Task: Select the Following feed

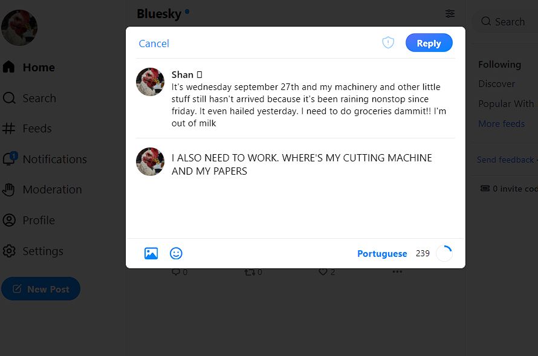Action: point(499,65)
